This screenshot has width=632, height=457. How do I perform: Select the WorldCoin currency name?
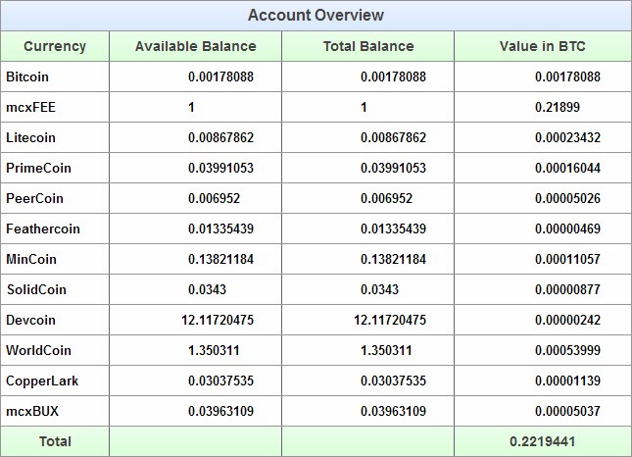click(x=38, y=350)
